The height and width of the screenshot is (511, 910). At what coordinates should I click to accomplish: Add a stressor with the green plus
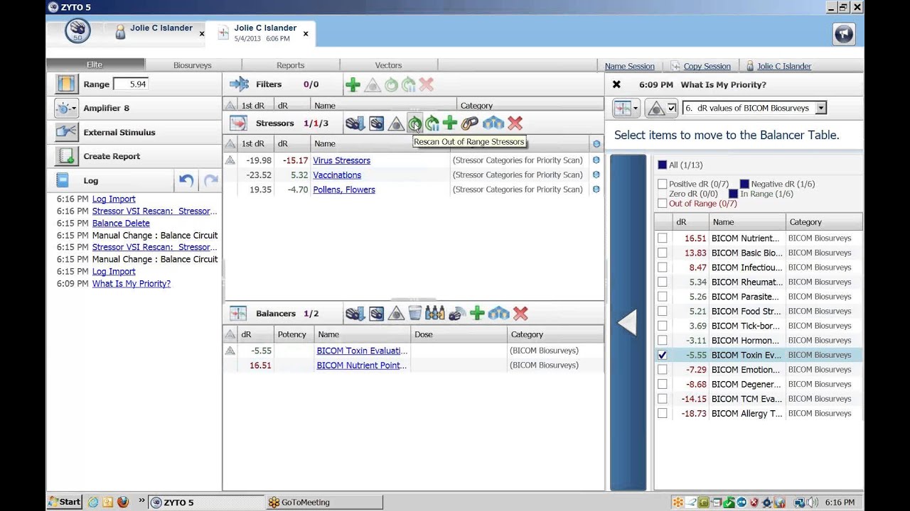449,123
